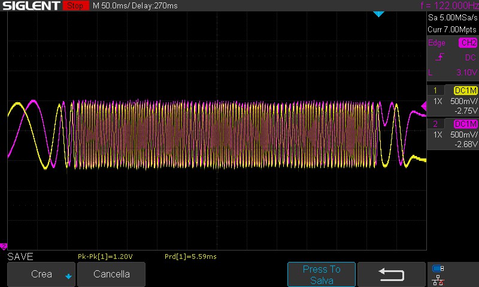Toggle the yellow channel 1 DC1M badge

(465, 90)
